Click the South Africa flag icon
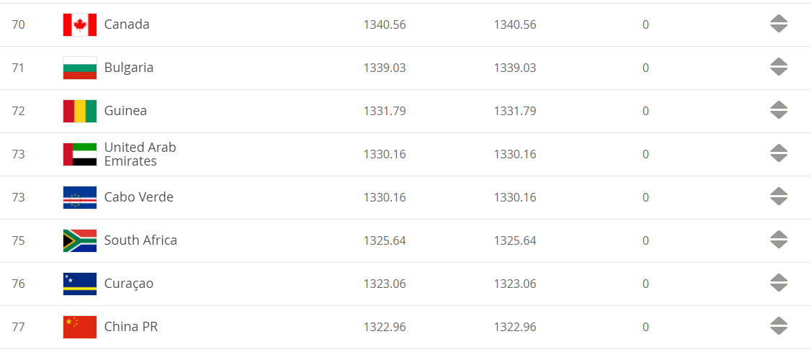811x352 pixels. [x=80, y=240]
